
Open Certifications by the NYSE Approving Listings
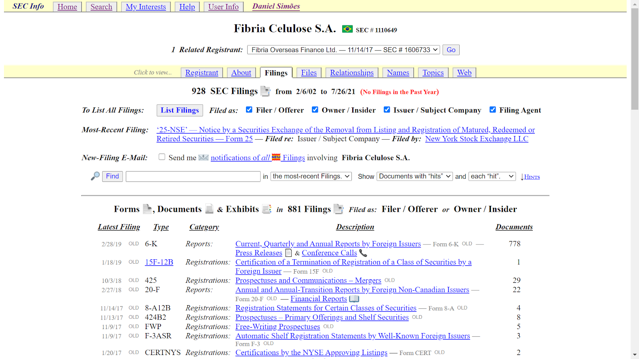[x=311, y=353]
